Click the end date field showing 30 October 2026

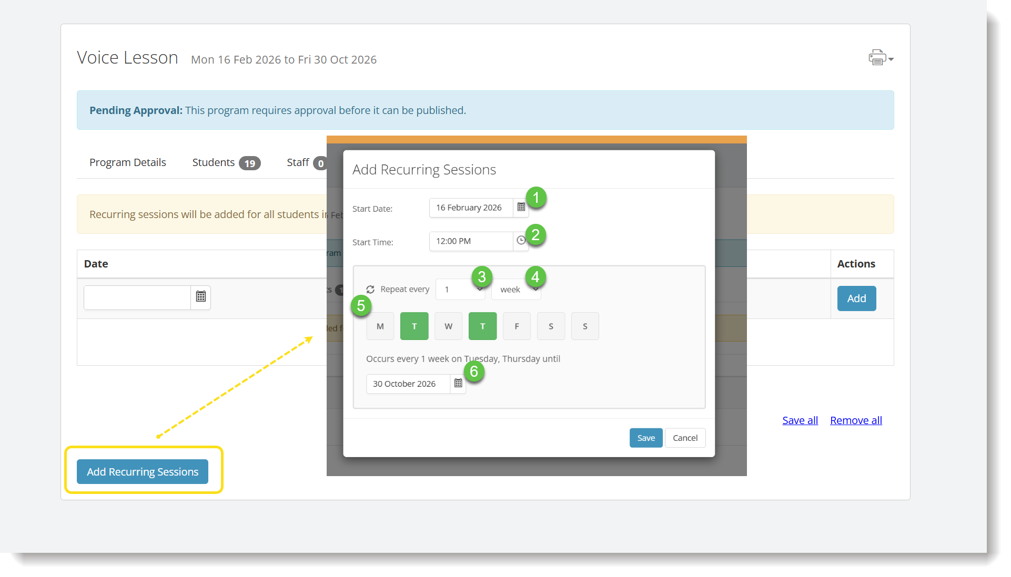tap(408, 384)
